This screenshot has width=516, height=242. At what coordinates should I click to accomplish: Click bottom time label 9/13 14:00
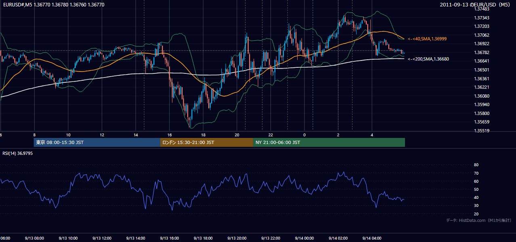click(x=136, y=238)
